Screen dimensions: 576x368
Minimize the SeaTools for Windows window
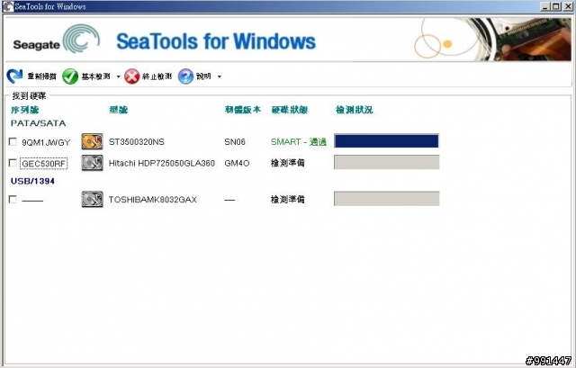coord(545,6)
